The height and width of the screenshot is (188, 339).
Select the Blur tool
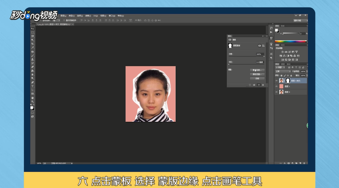tap(32, 75)
